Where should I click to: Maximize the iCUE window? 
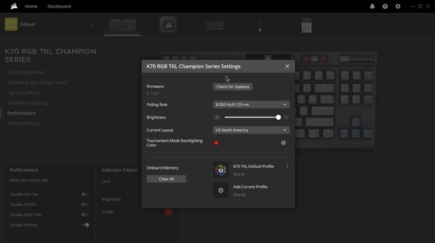420,6
